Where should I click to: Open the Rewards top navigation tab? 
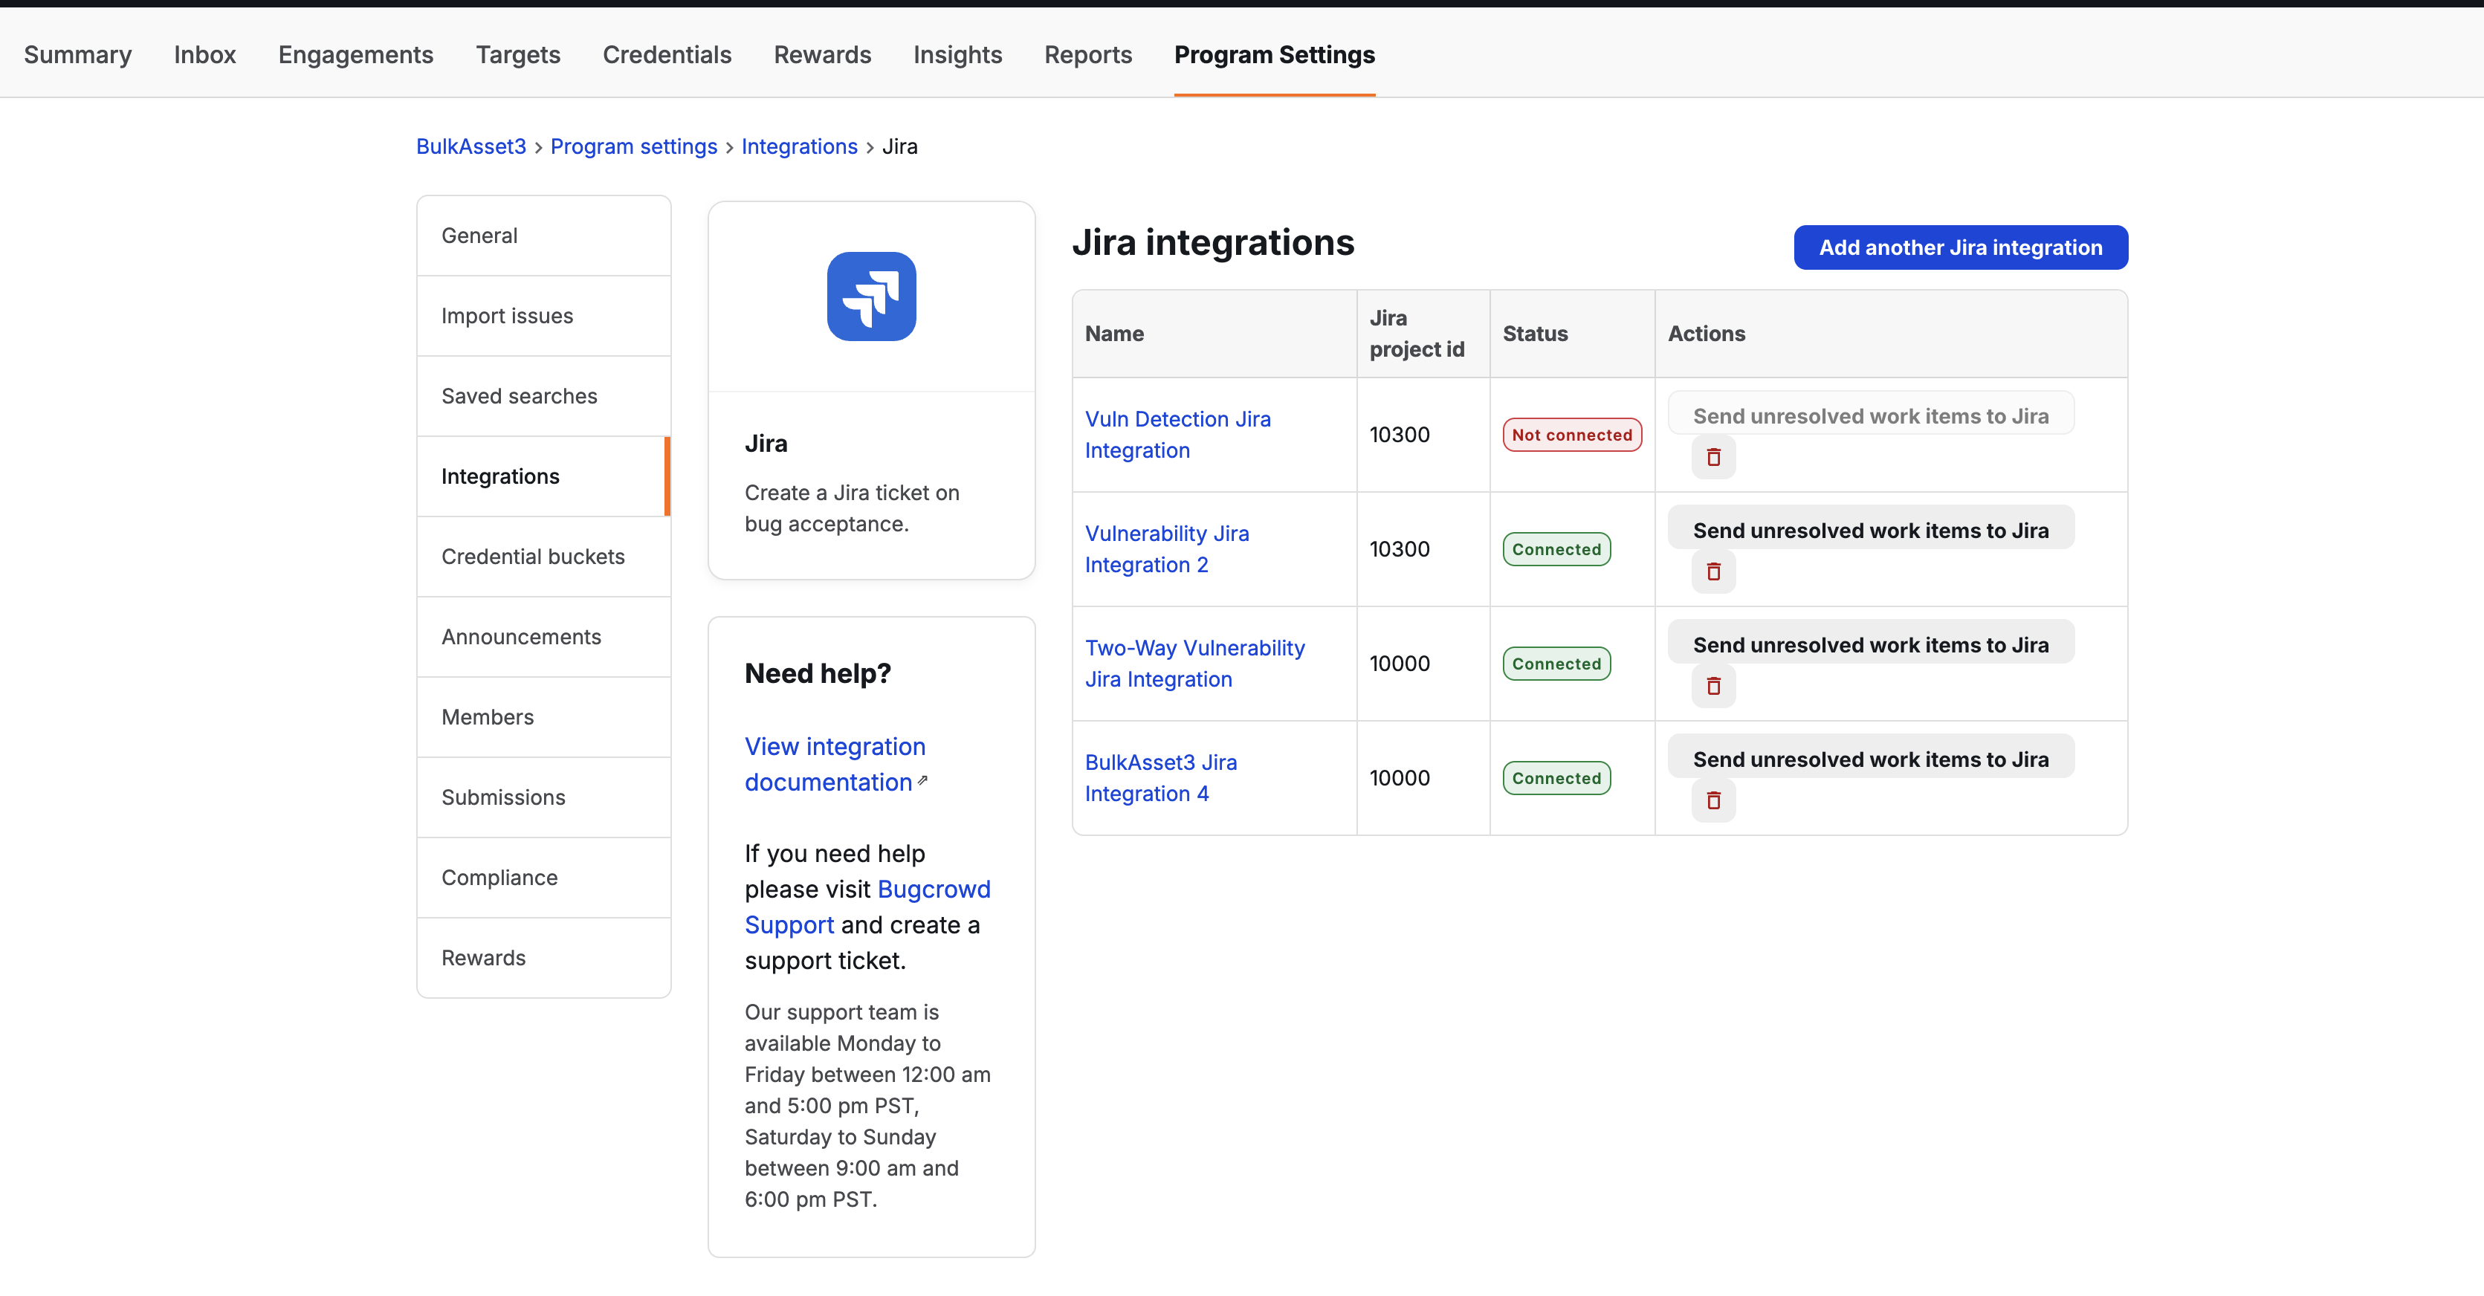823,55
